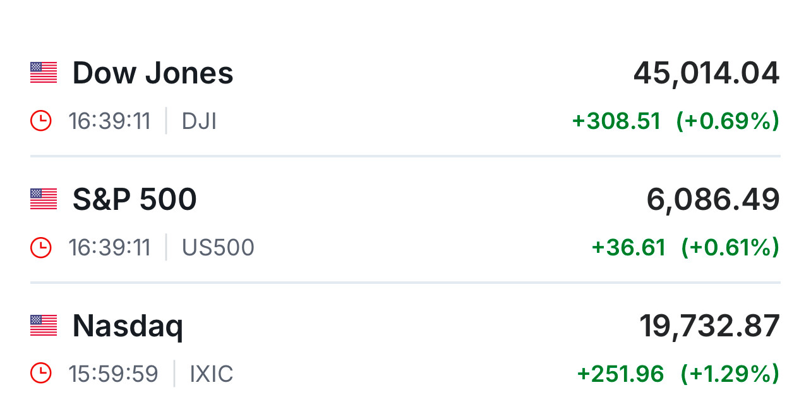Click the red clock icon in Nasdaq row
The width and height of the screenshot is (811, 404).
41,374
